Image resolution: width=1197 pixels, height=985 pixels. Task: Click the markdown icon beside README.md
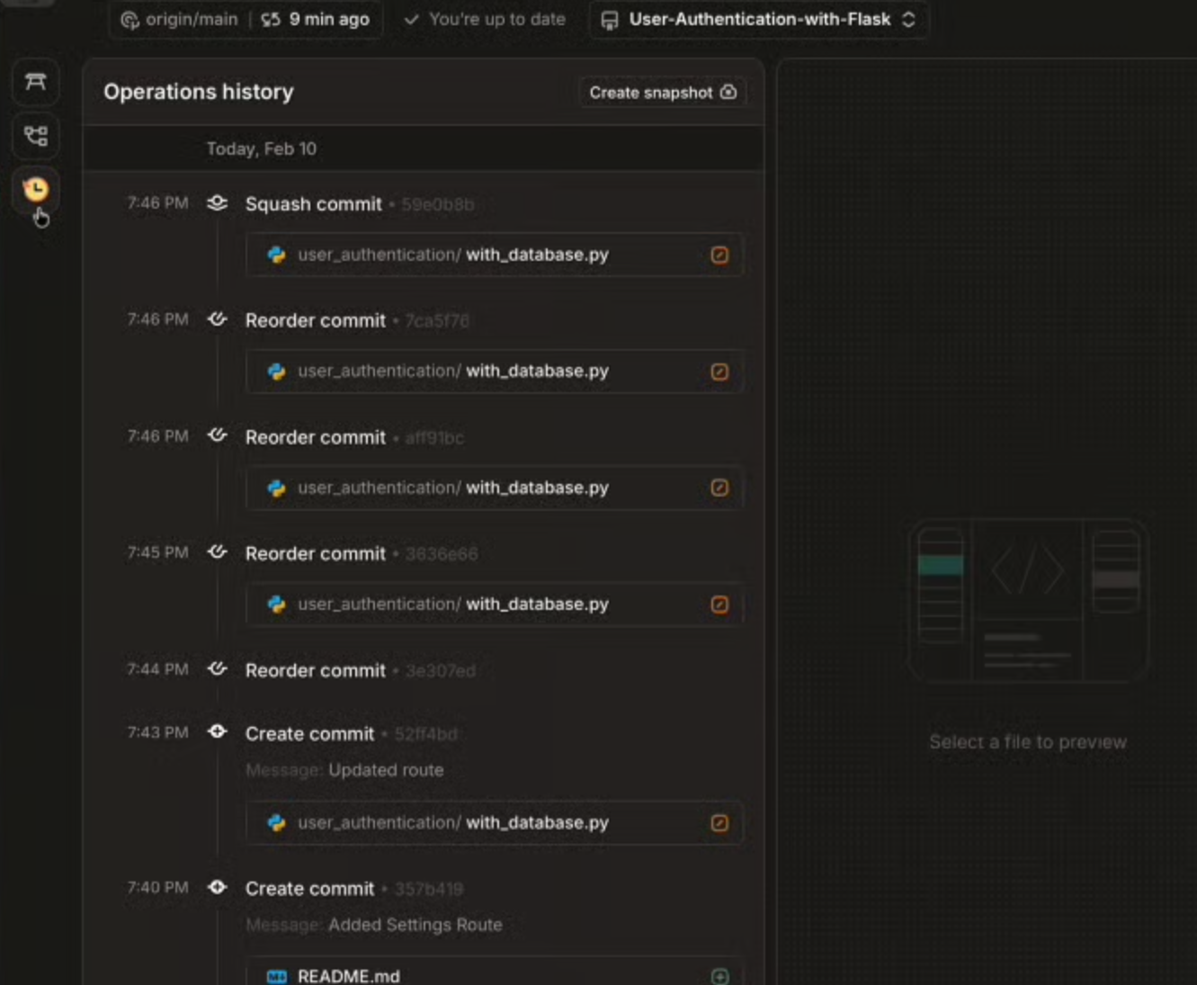pos(276,977)
